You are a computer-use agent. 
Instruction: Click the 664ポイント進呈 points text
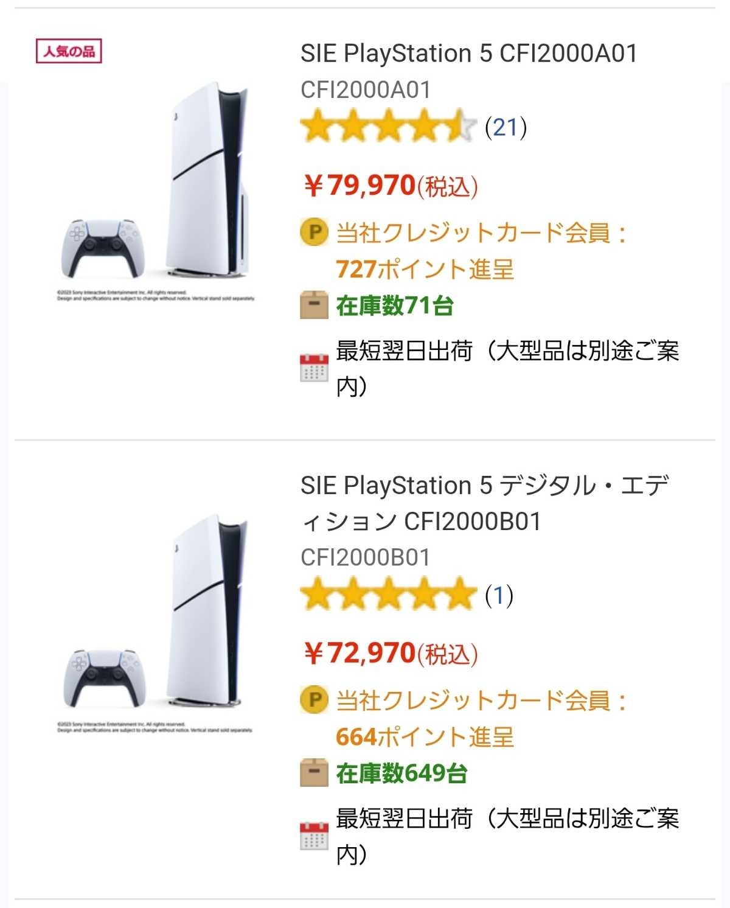[x=425, y=737]
